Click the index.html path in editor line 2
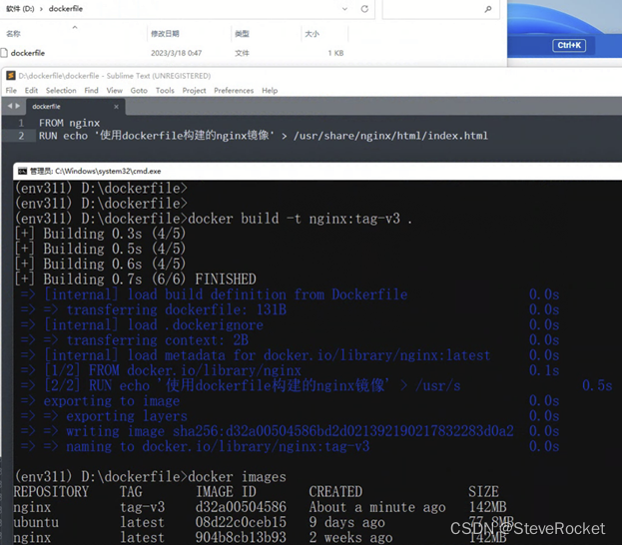 tap(390, 136)
